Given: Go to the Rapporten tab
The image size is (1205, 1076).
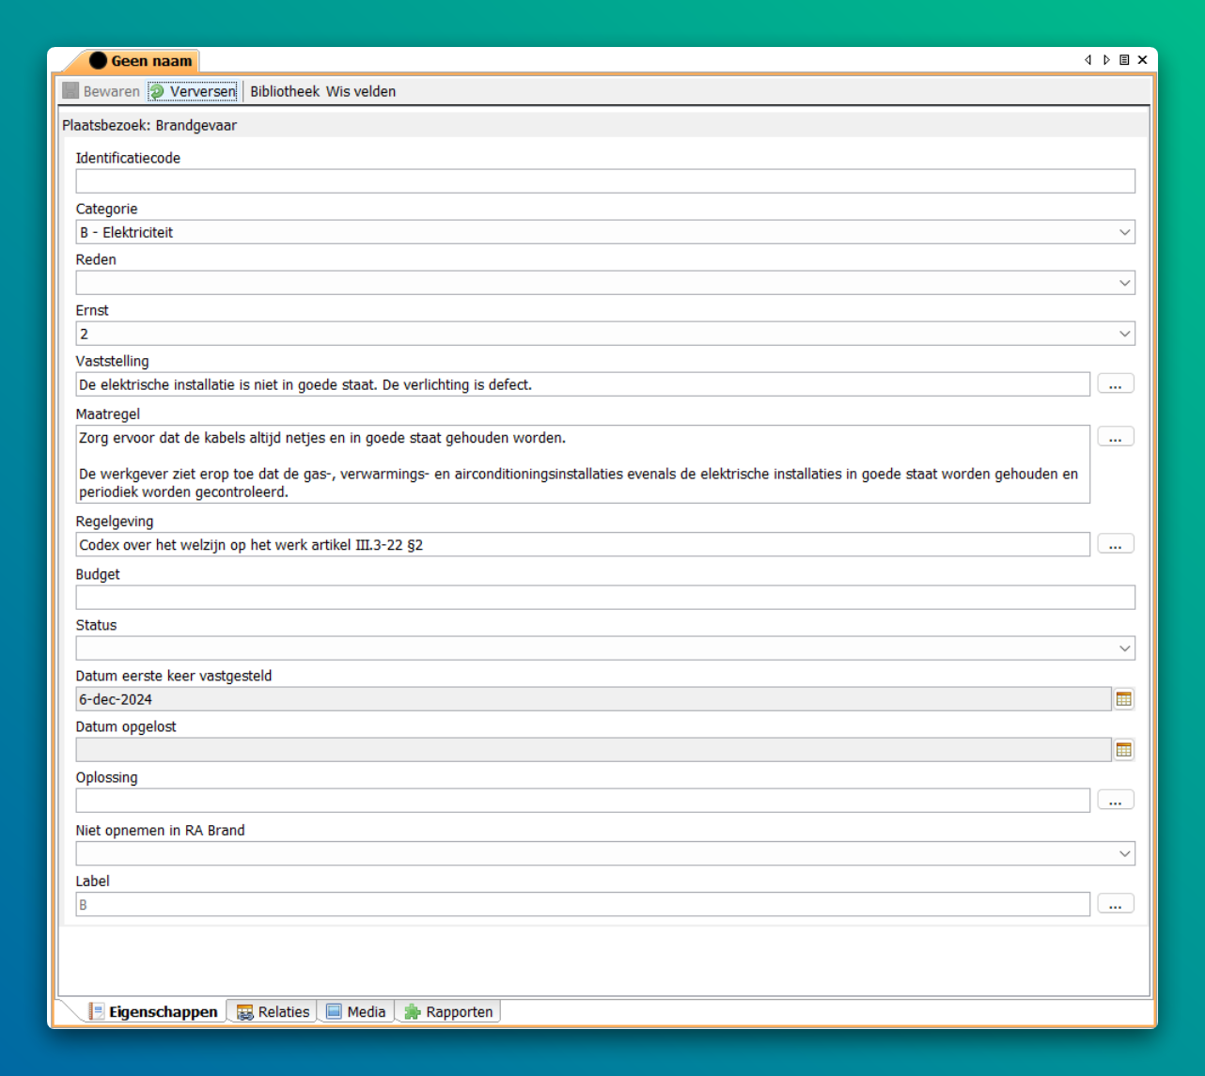Looking at the screenshot, I should coord(448,1012).
